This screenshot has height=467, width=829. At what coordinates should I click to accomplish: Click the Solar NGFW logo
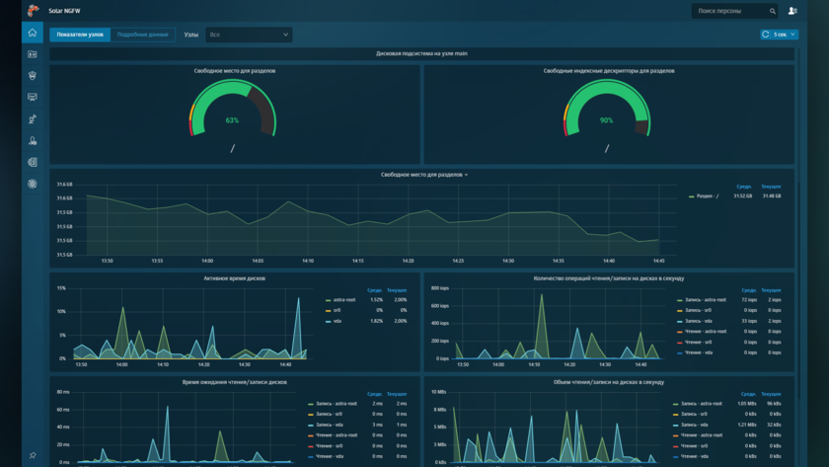pyautogui.click(x=33, y=11)
